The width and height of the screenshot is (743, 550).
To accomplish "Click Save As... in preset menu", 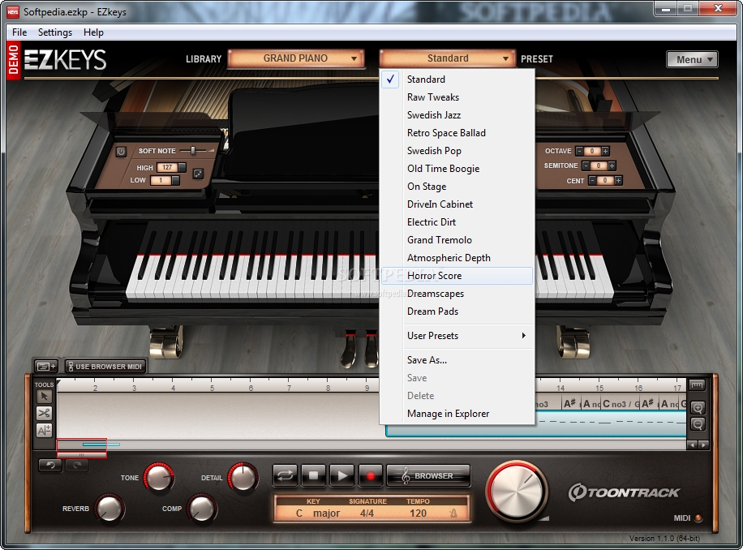I will pos(457,360).
